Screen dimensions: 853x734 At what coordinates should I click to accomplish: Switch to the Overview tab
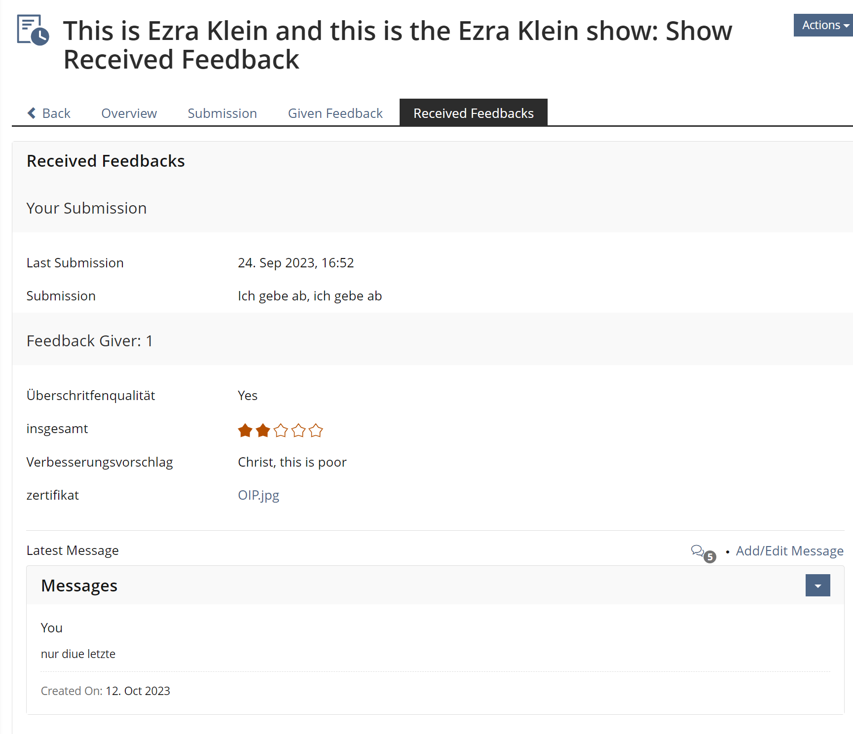coord(129,113)
